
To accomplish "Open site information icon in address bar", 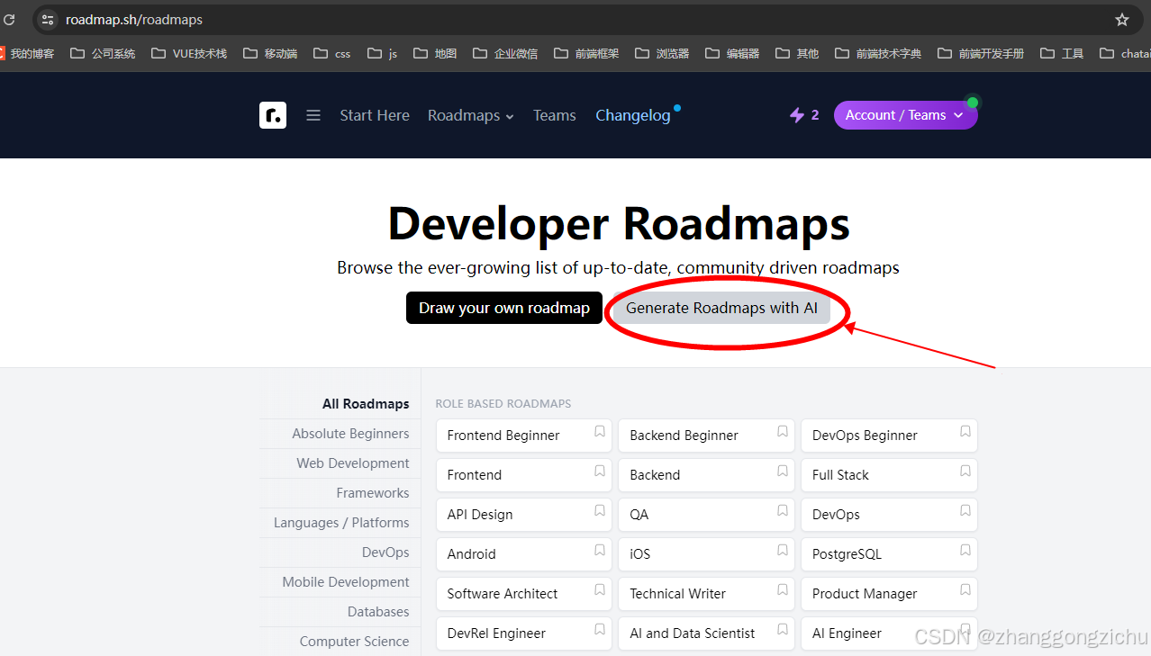I will pyautogui.click(x=48, y=20).
